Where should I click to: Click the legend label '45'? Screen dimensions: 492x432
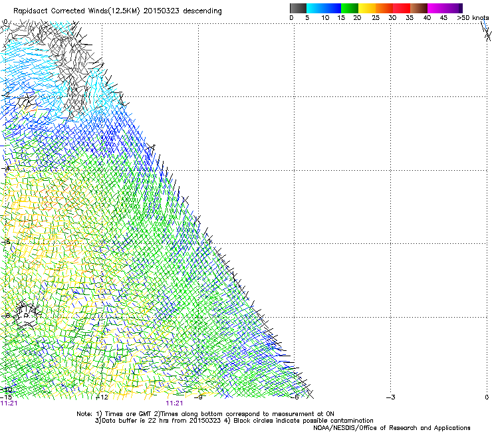pos(443,18)
